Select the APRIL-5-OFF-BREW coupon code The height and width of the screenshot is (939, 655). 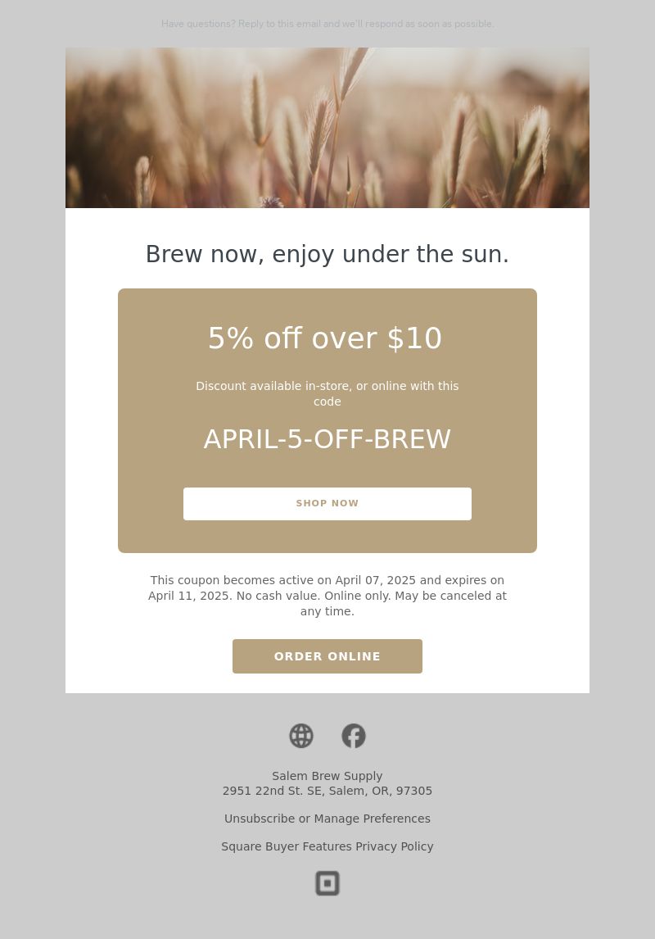327,439
